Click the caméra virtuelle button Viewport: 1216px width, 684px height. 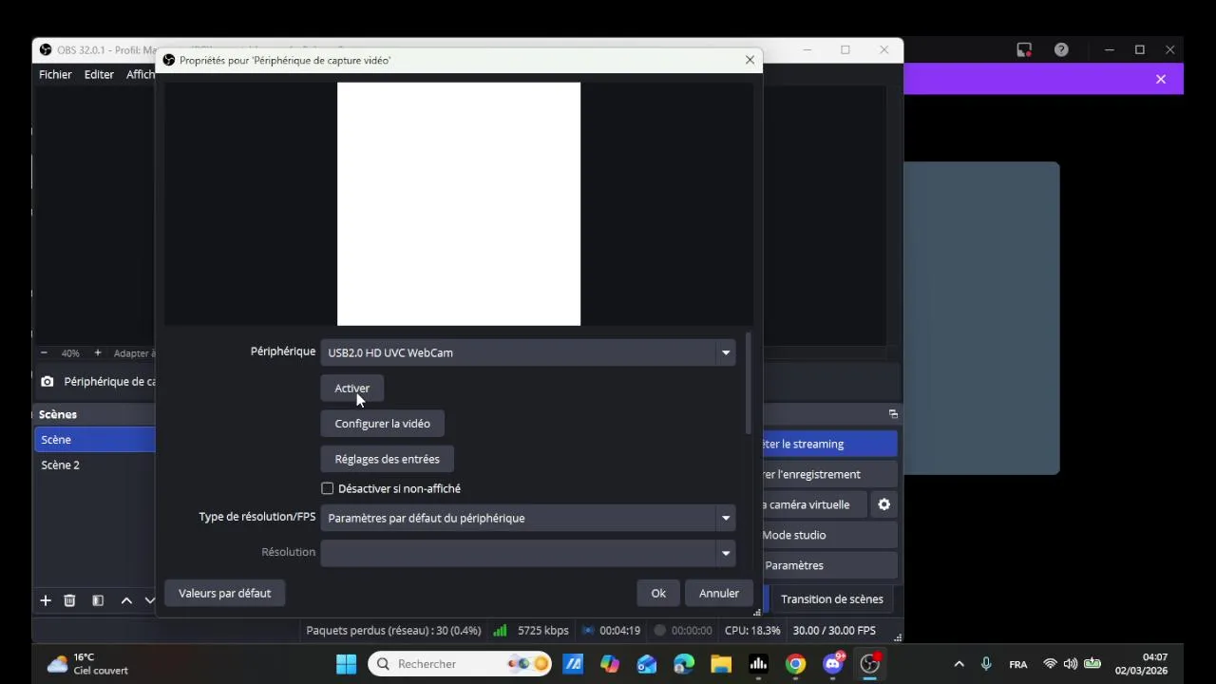pyautogui.click(x=814, y=504)
